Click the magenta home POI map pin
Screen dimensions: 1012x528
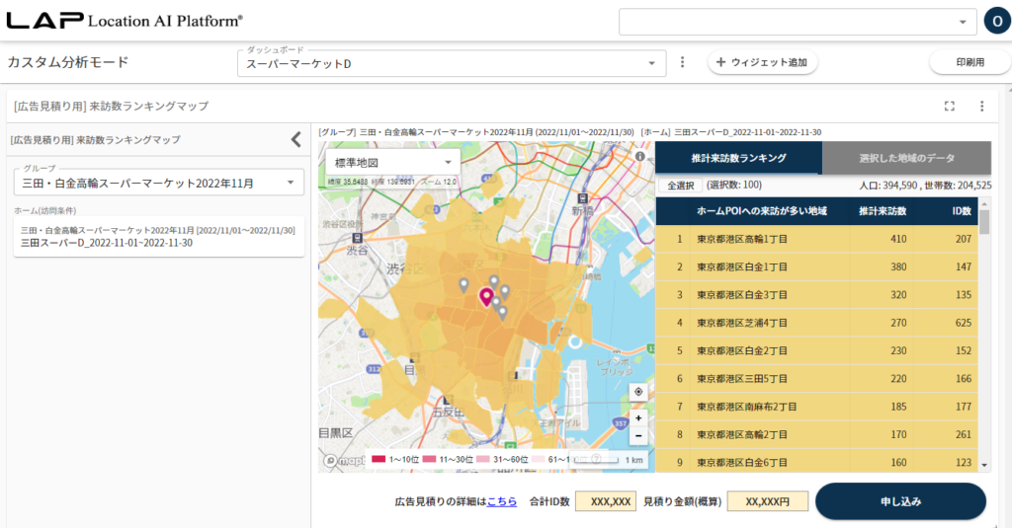pyautogui.click(x=485, y=297)
